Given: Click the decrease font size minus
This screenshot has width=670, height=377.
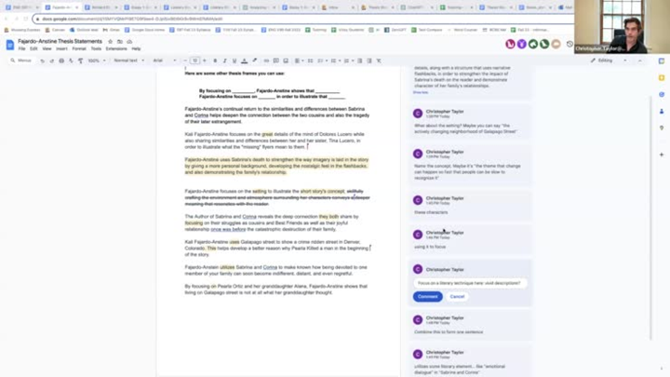Looking at the screenshot, I should pos(184,61).
